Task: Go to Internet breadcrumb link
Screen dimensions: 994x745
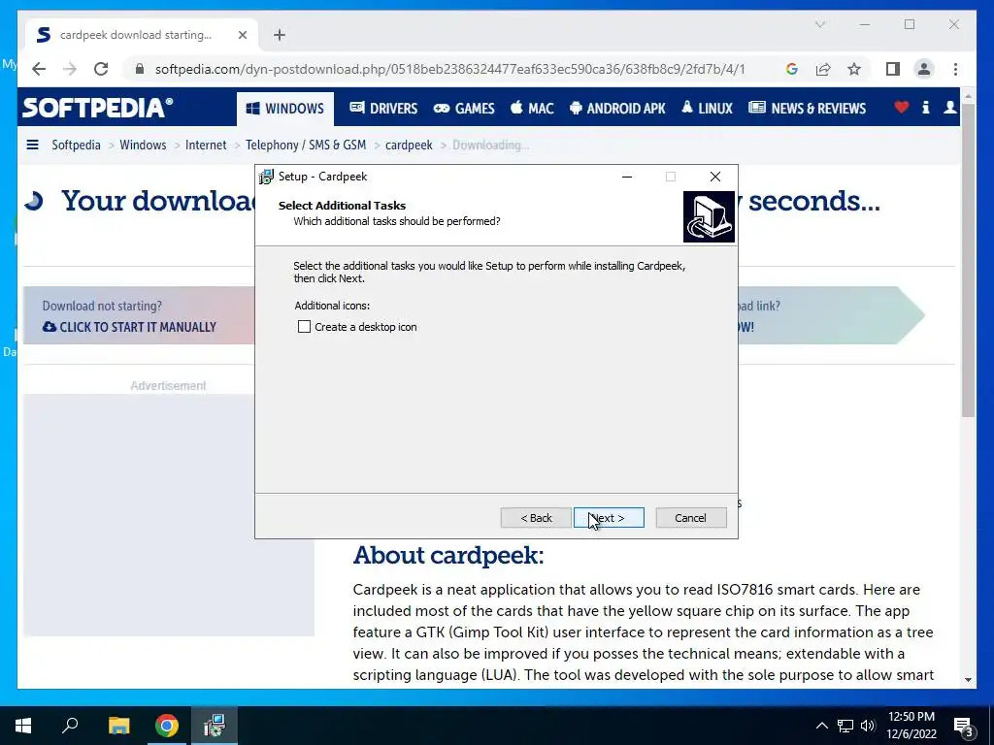Action: point(206,146)
